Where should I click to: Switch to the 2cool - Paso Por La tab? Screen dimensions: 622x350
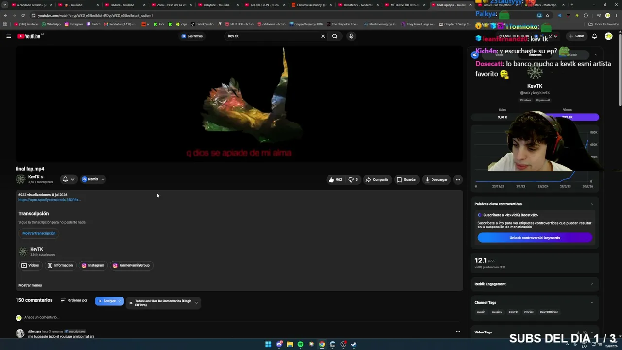click(171, 5)
